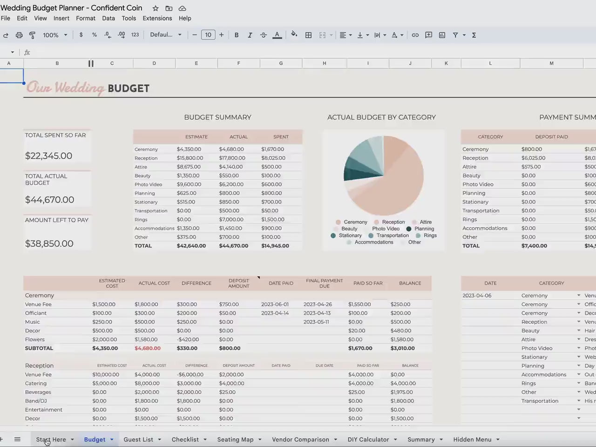
Task: Insert a link using the link icon
Action: tap(415, 35)
